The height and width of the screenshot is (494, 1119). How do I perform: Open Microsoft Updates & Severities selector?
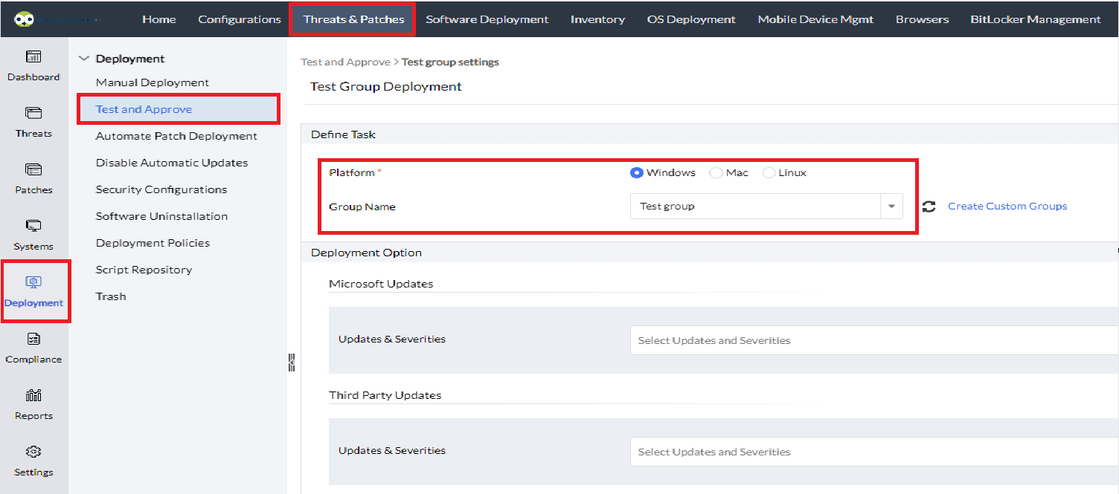tap(870, 340)
